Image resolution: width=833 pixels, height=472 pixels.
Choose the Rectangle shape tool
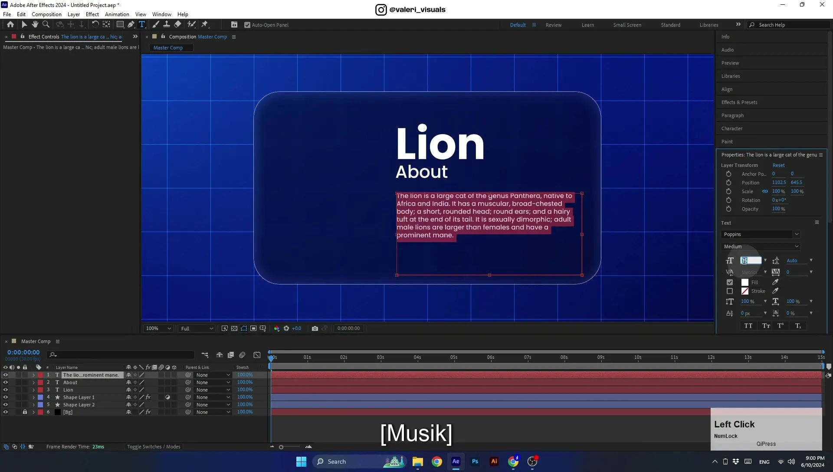pyautogui.click(x=120, y=25)
